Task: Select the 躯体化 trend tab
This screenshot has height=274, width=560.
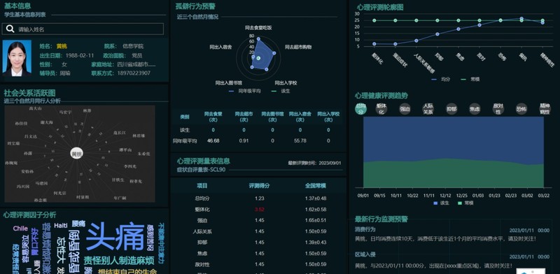Action: click(381, 109)
